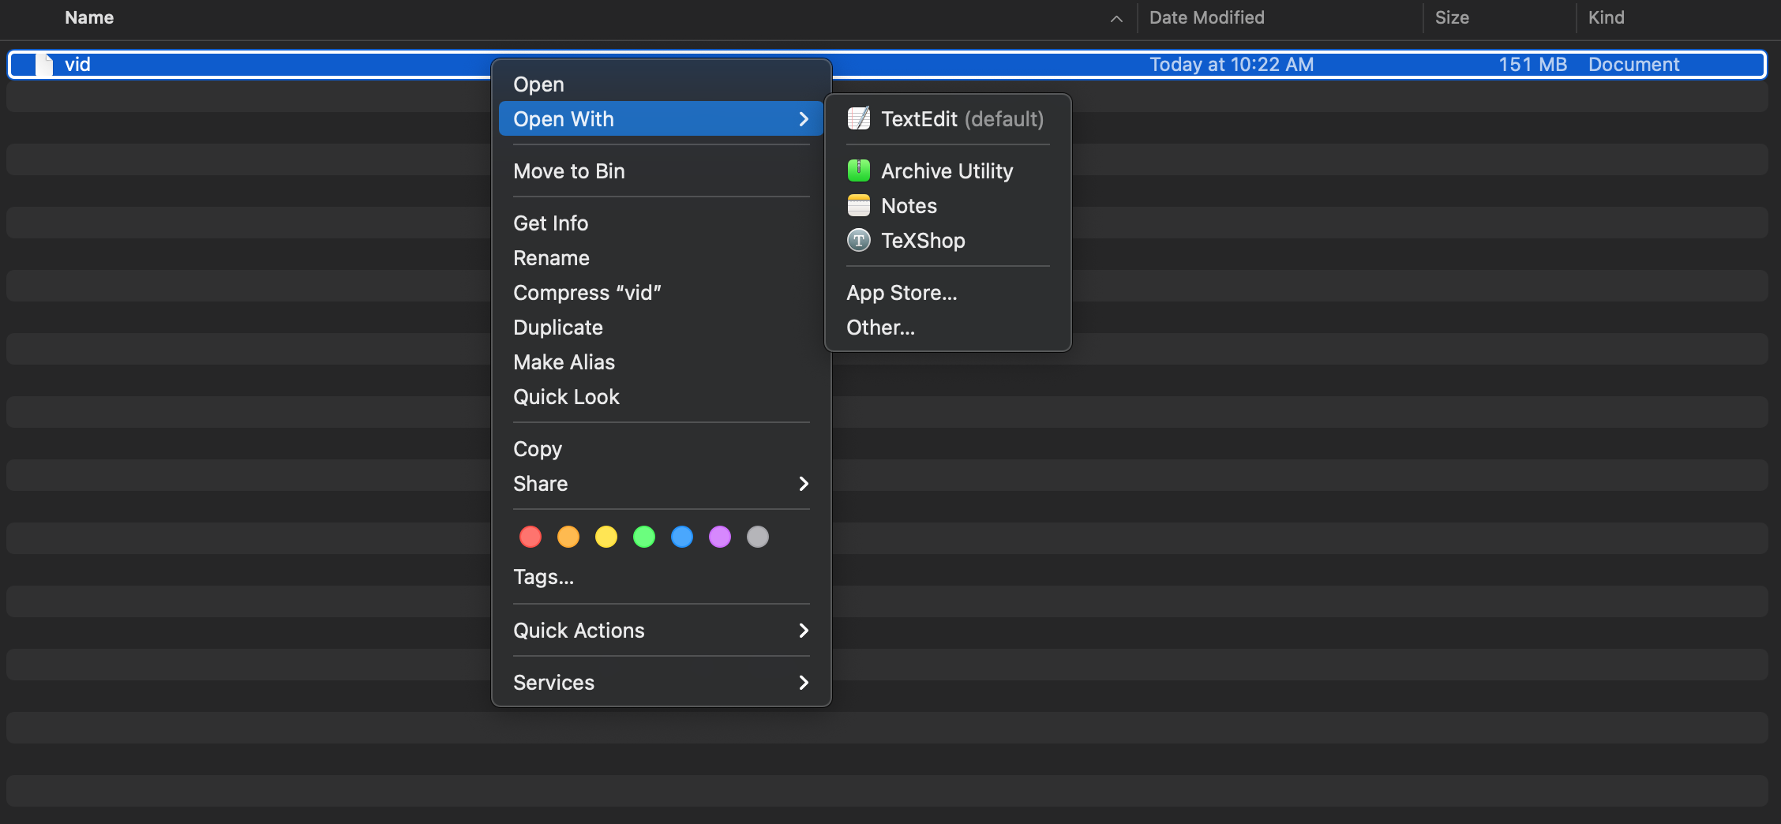Expand the Open With submenu arrow
The height and width of the screenshot is (824, 1781).
(x=804, y=119)
